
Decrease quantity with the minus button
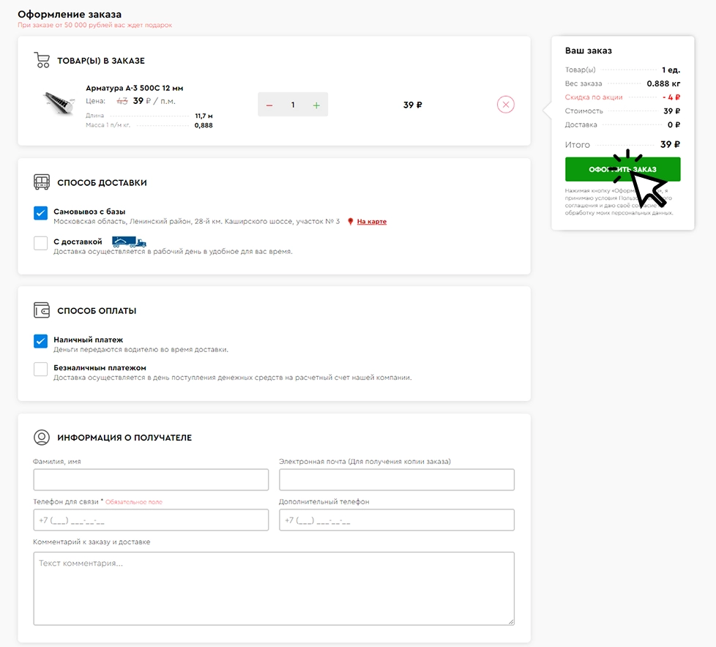[269, 105]
